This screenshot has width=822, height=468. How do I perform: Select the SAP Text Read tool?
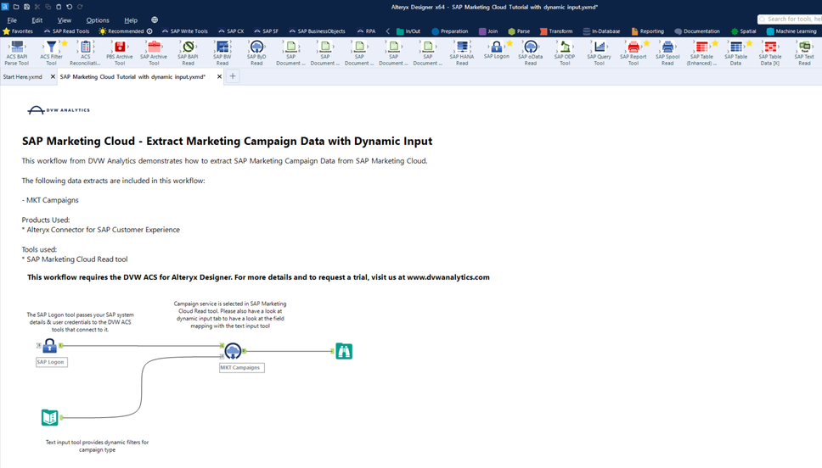(x=804, y=53)
